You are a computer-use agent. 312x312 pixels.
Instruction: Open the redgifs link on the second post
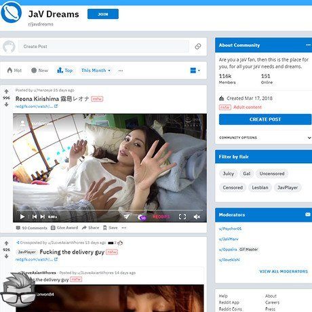[x=37, y=259]
